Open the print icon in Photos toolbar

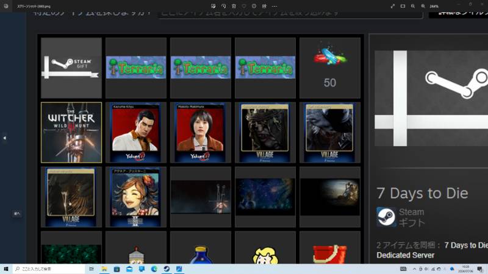pyautogui.click(x=264, y=6)
